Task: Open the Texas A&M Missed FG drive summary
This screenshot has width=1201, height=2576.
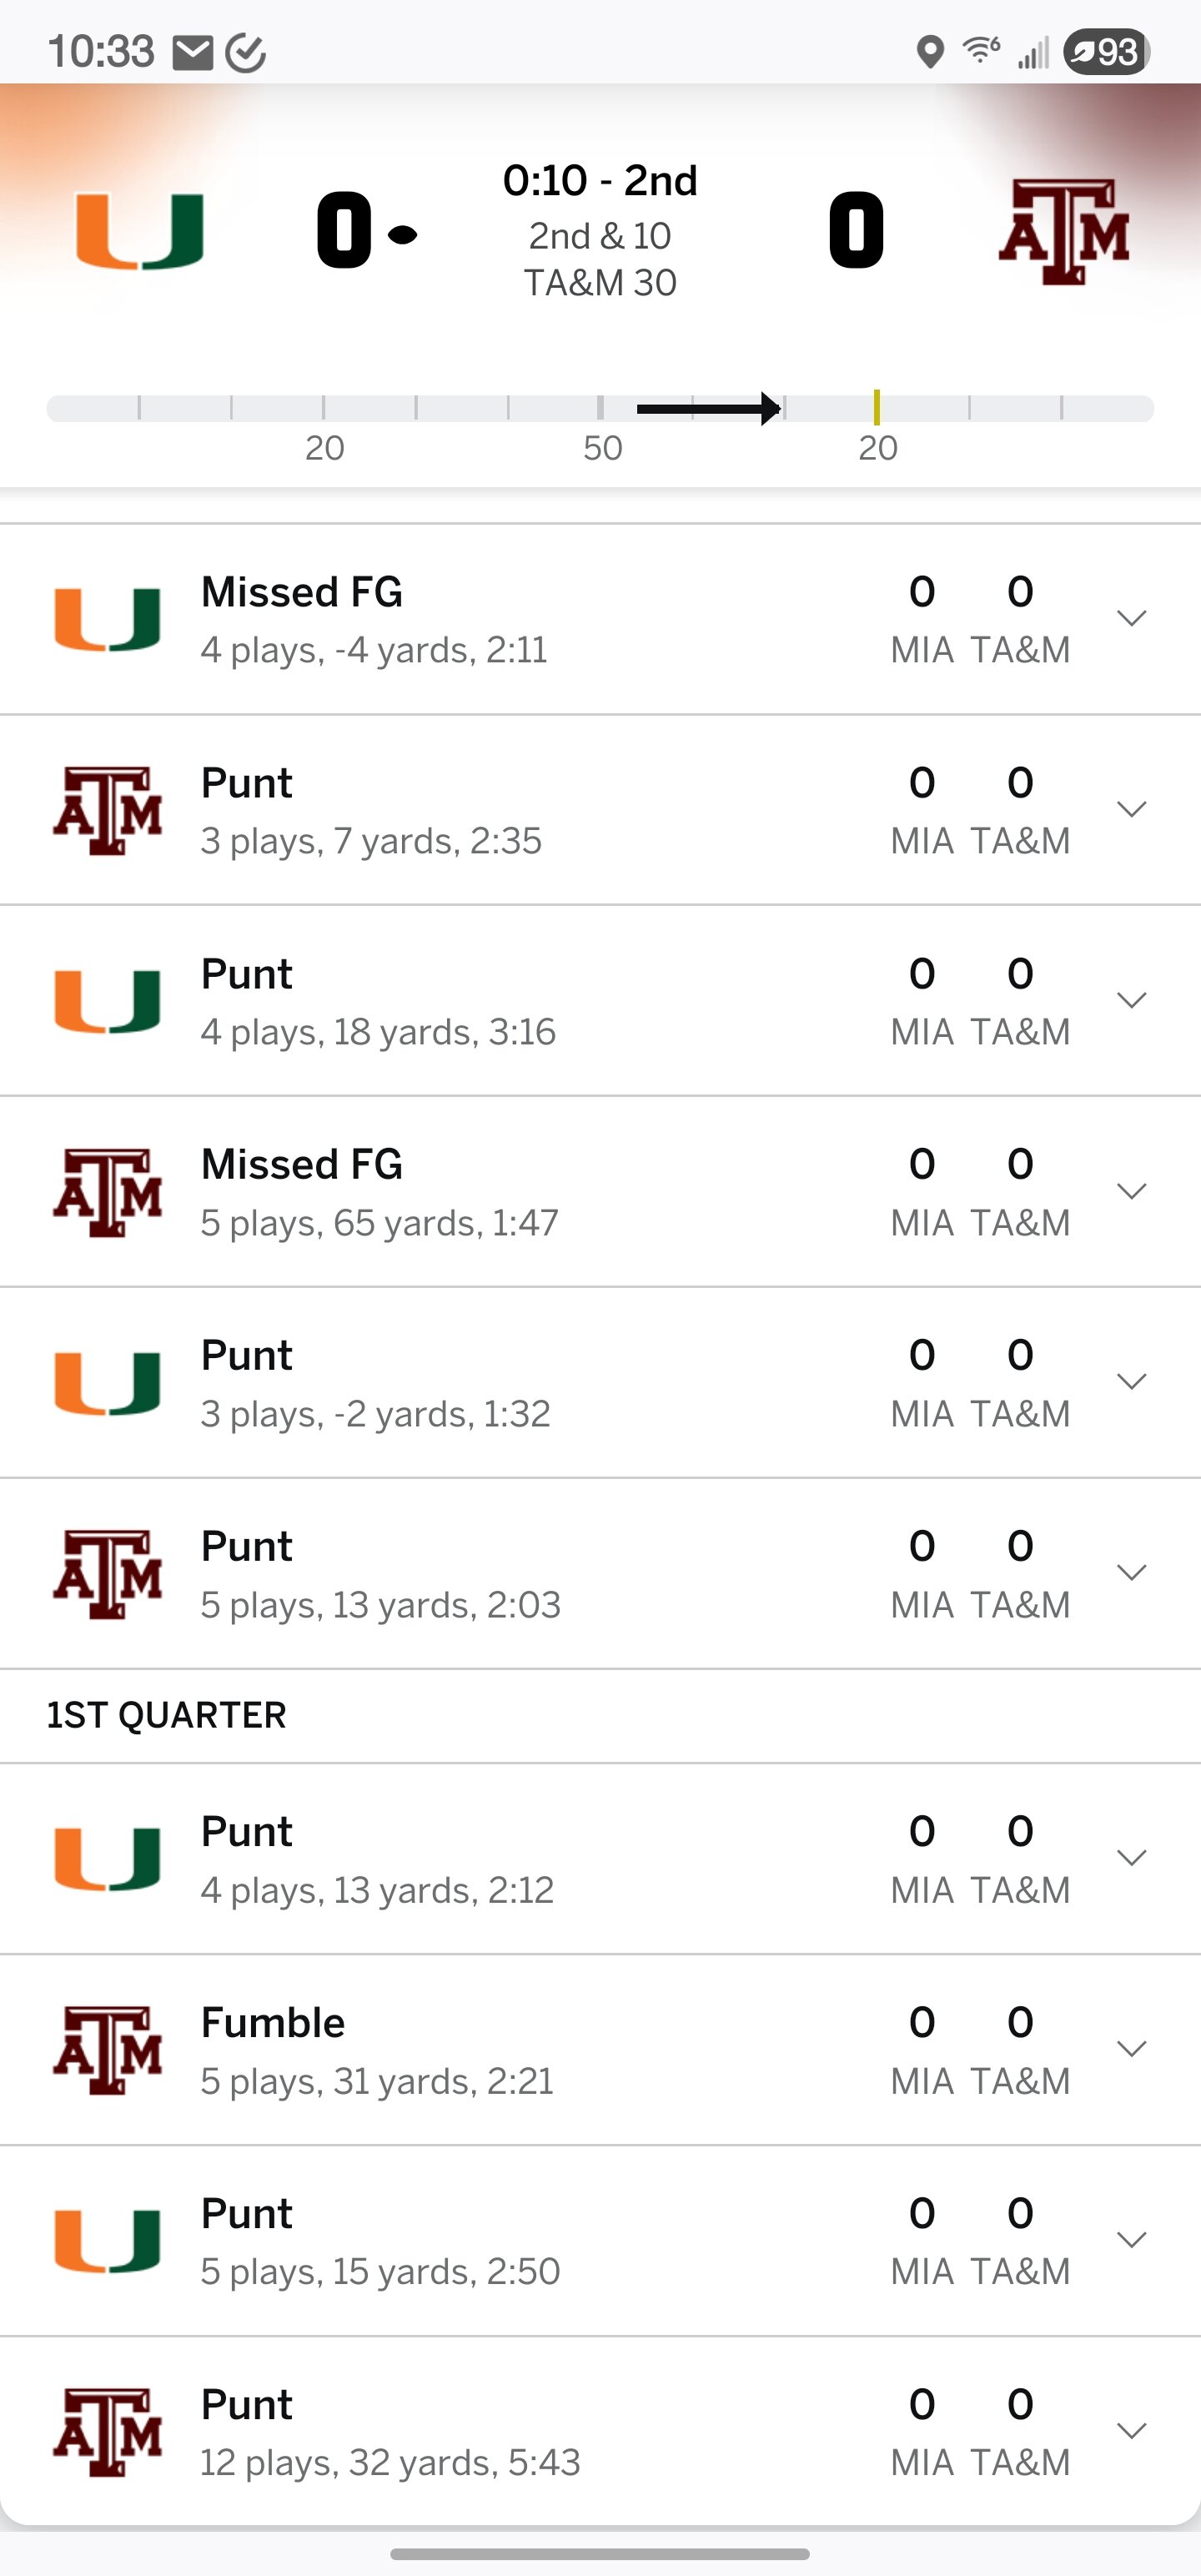Action: coord(380,1192)
